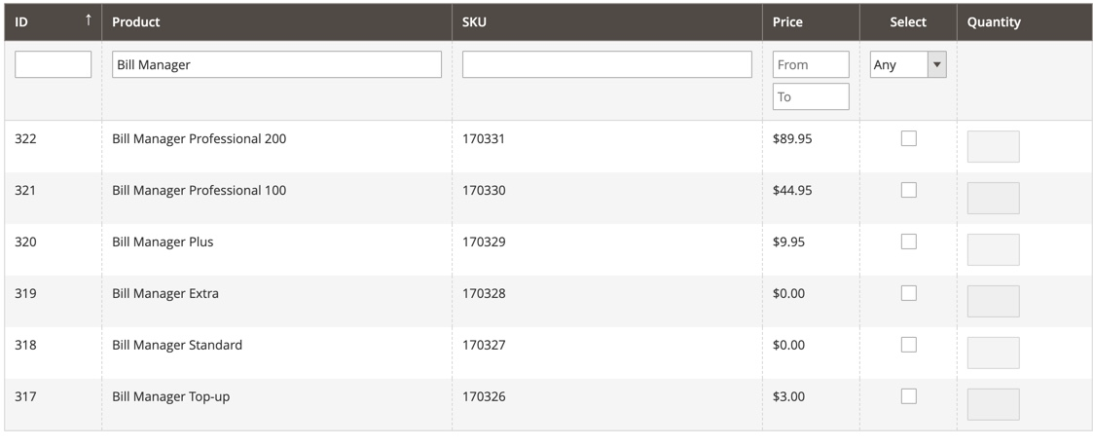Focus the Product filter containing Bill Manager

pyautogui.click(x=276, y=65)
